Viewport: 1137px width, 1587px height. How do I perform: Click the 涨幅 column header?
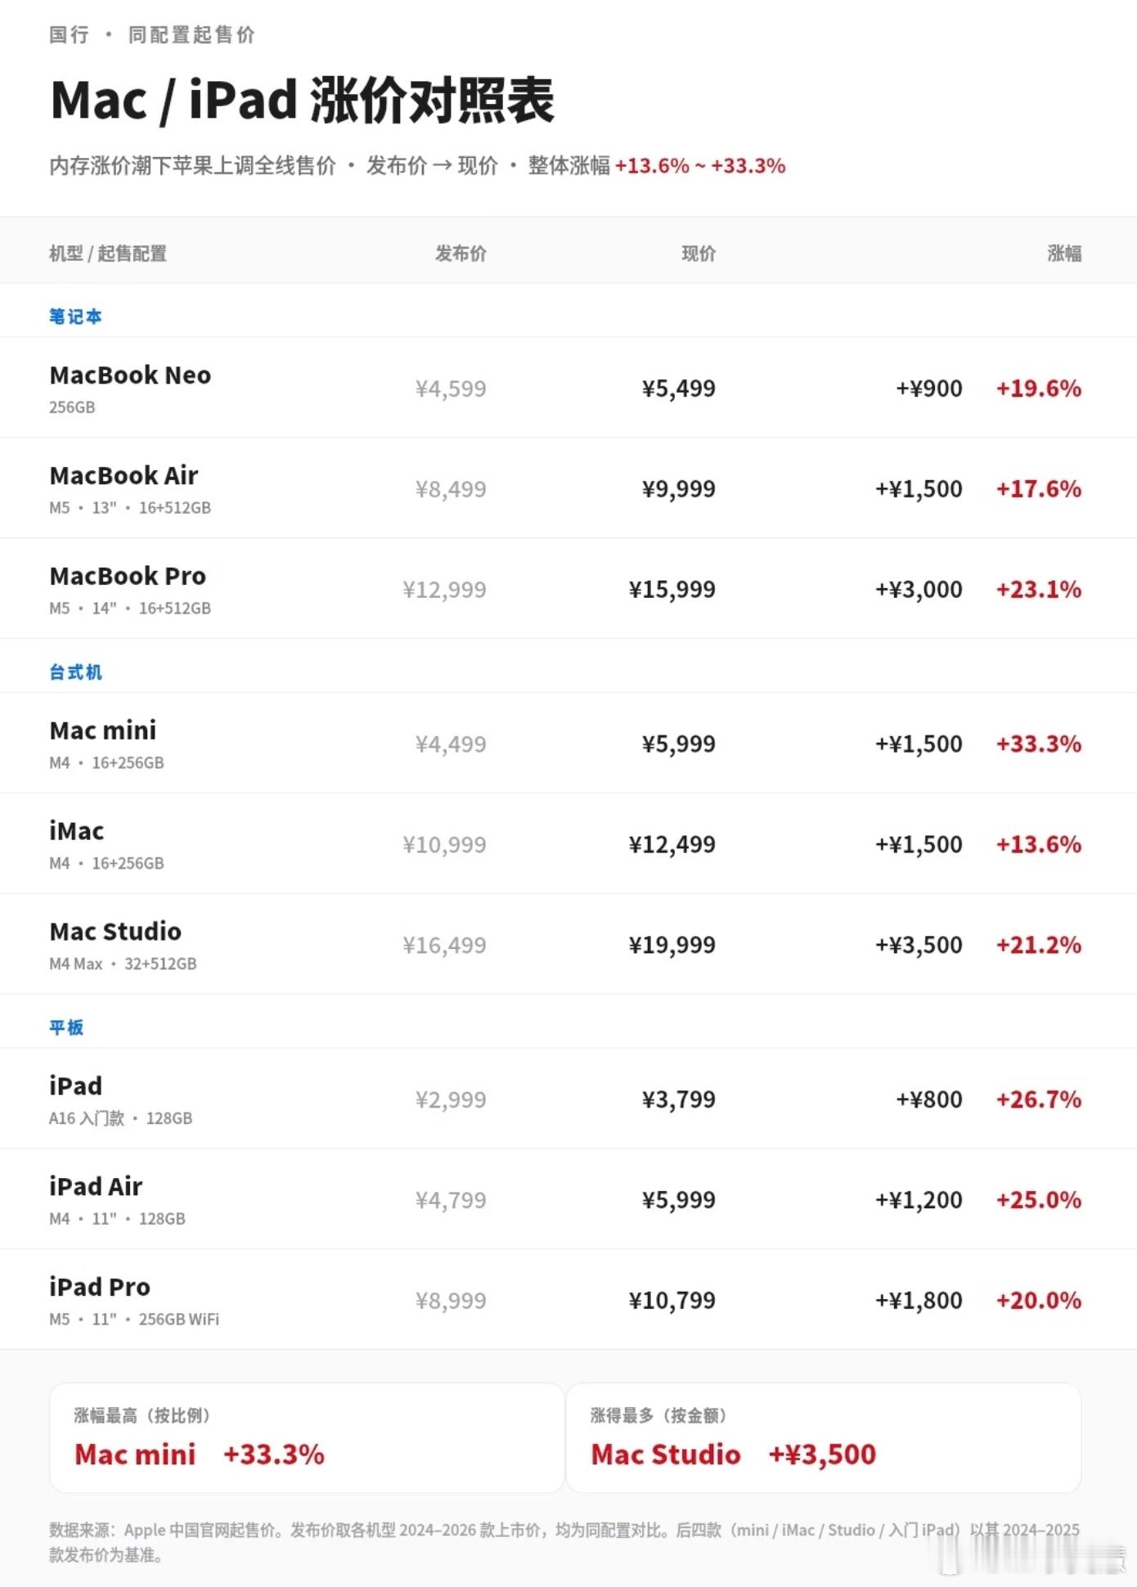(x=1064, y=254)
